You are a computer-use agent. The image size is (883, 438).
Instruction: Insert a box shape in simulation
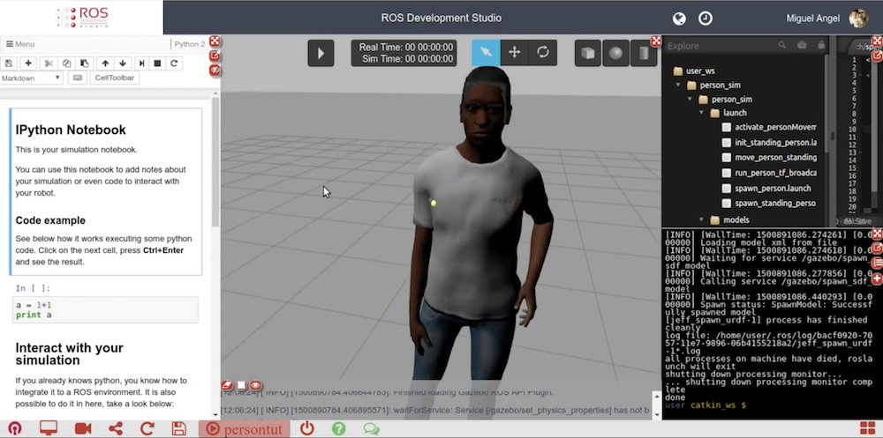click(587, 53)
